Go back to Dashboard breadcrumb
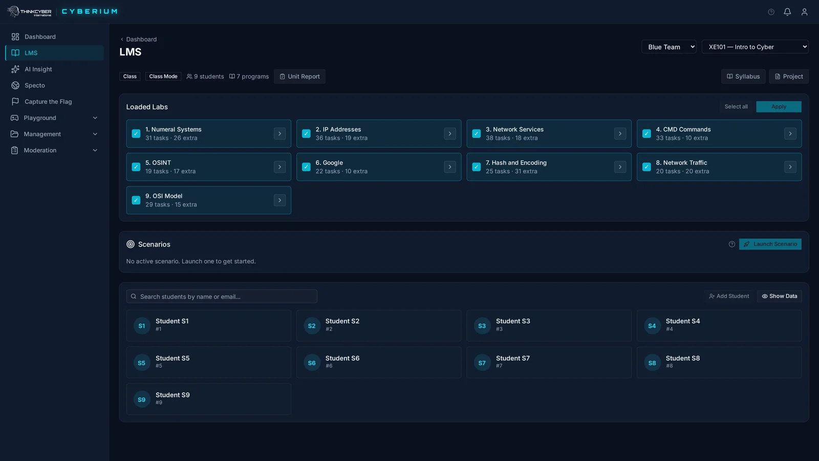Image resolution: width=819 pixels, height=461 pixels. tap(139, 39)
